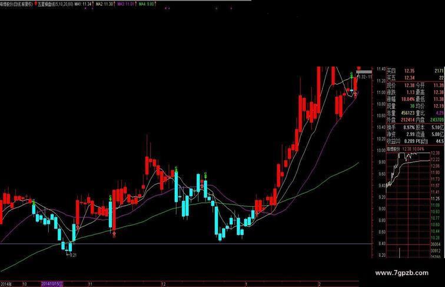Click 换手 turnover 8.97% value
The width and height of the screenshot is (445, 287).
point(409,127)
